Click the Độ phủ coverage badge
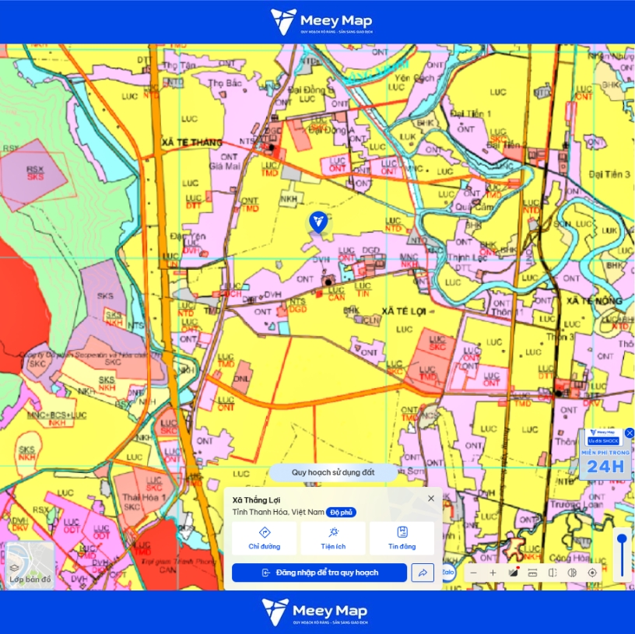Image resolution: width=635 pixels, height=634 pixels. [341, 513]
